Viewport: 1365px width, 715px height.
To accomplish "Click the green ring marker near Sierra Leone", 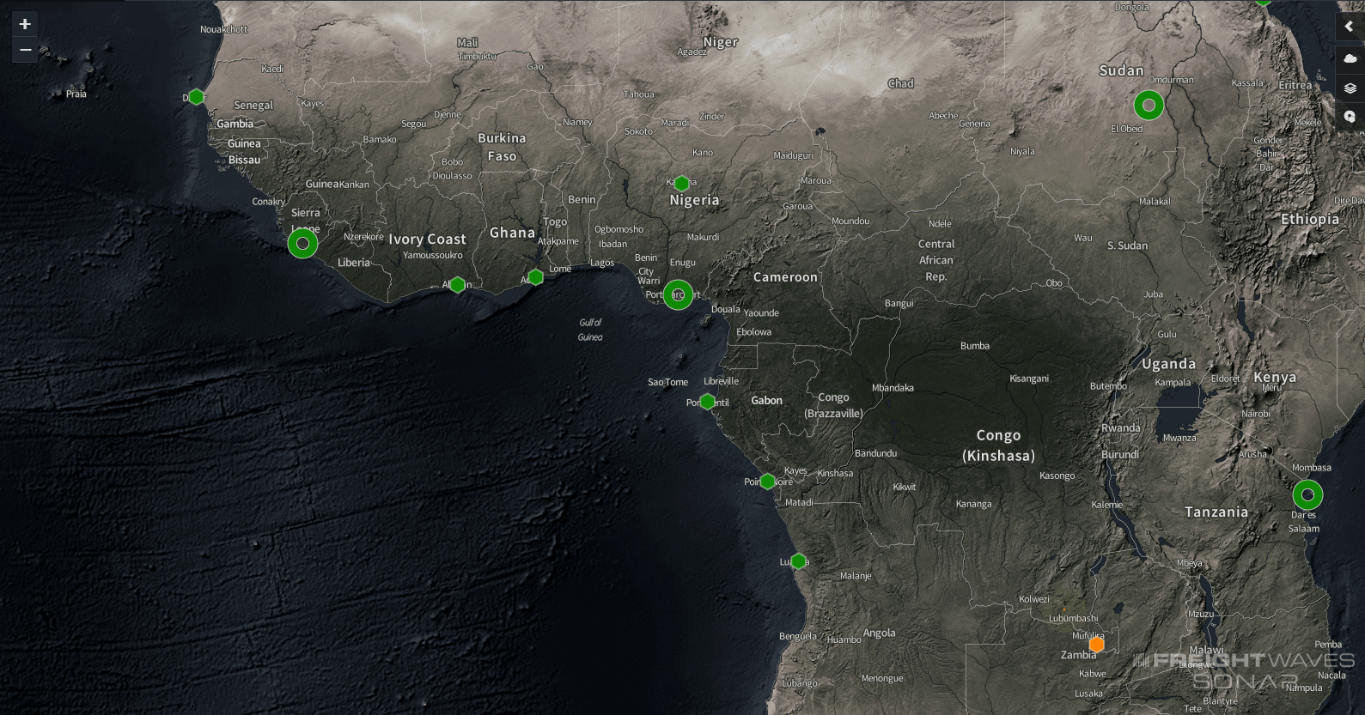I will 302,244.
